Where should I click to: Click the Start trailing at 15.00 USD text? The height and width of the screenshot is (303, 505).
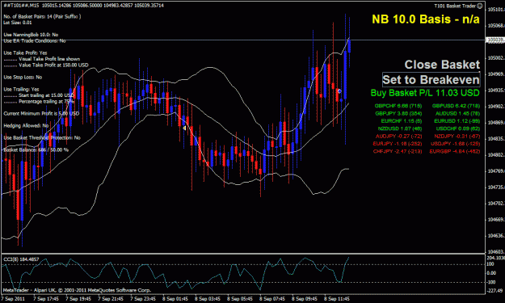(46, 95)
